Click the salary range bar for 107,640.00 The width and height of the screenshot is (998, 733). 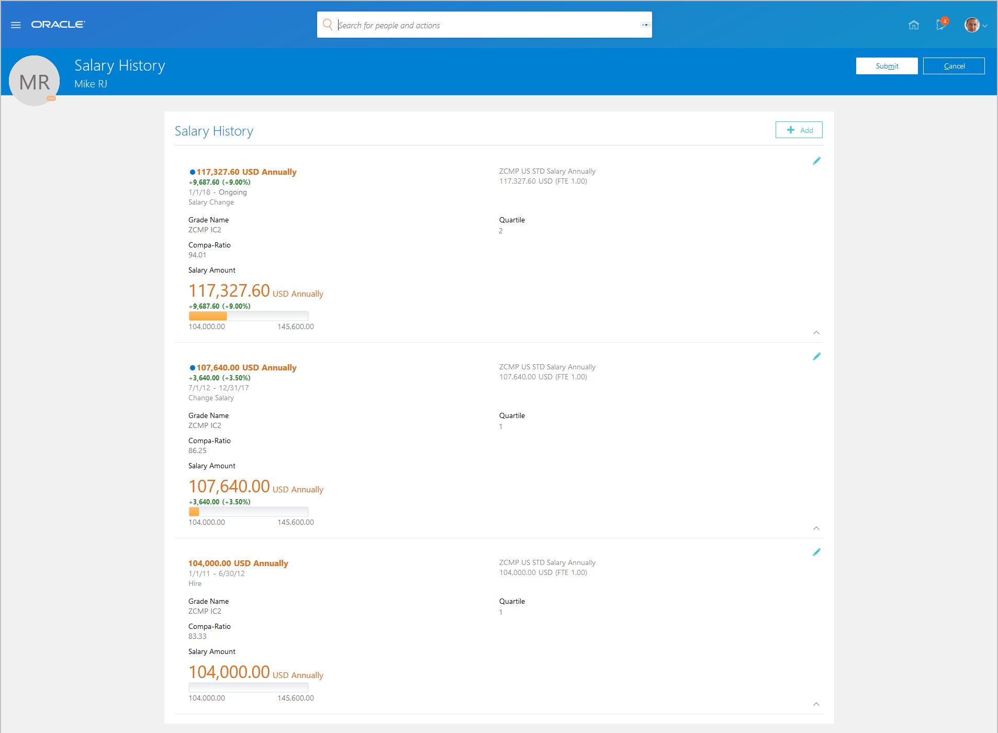tap(249, 512)
